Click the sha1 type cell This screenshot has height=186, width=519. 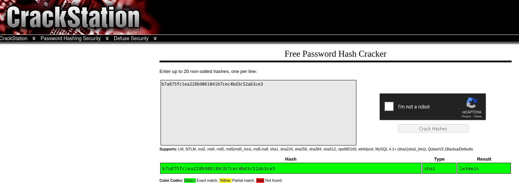439,168
